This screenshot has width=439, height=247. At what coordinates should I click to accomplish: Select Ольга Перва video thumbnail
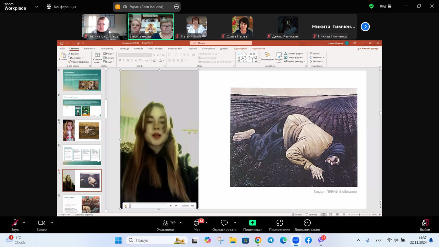242,27
